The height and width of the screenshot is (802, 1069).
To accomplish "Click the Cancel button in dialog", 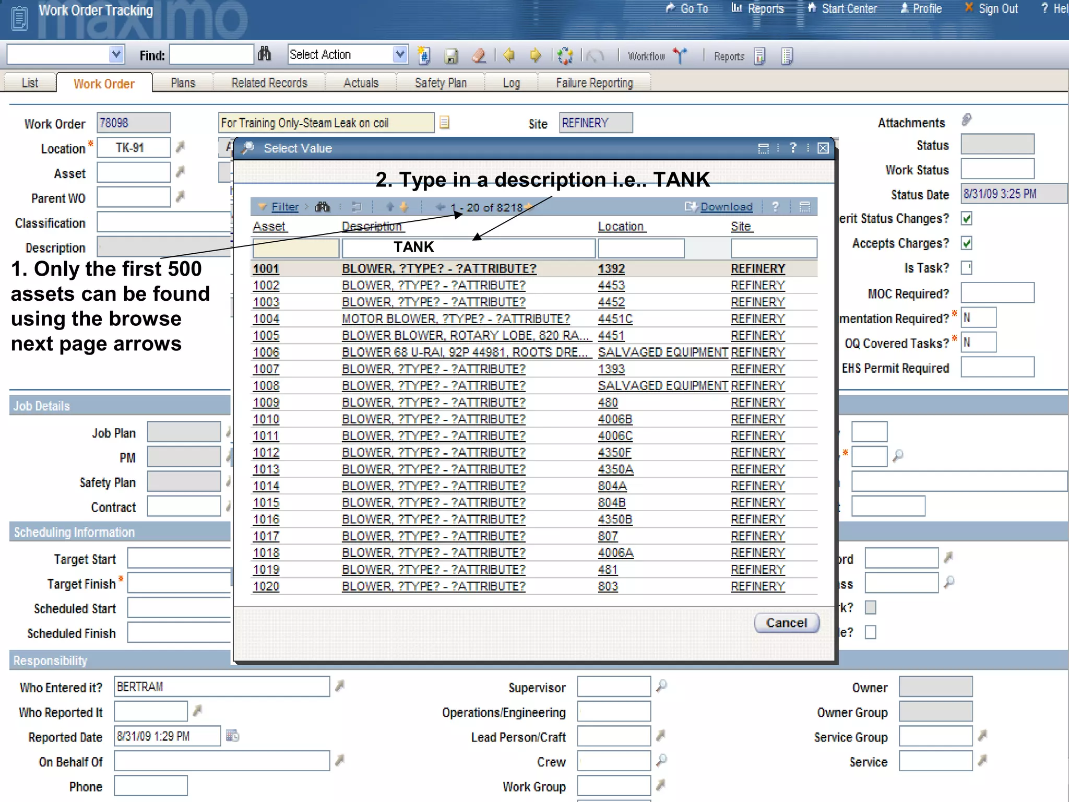I will [786, 623].
